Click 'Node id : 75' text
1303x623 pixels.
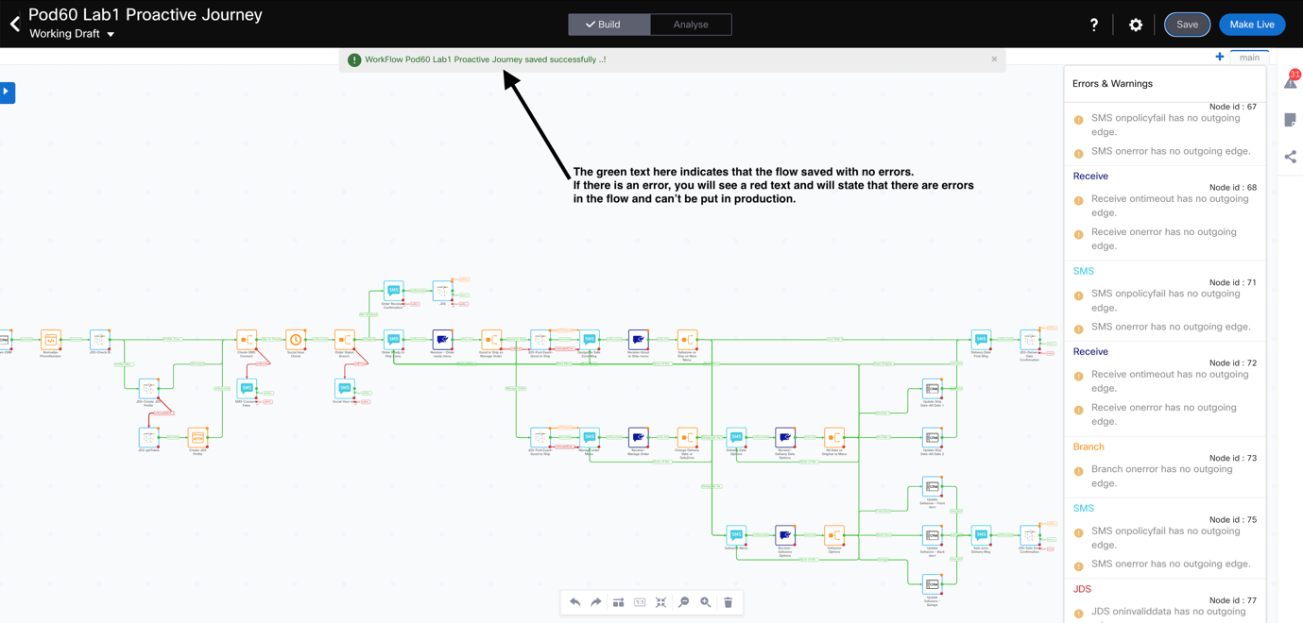coord(1233,519)
